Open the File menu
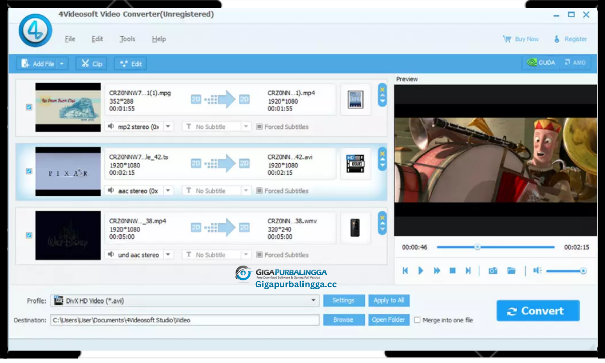 pyautogui.click(x=70, y=39)
